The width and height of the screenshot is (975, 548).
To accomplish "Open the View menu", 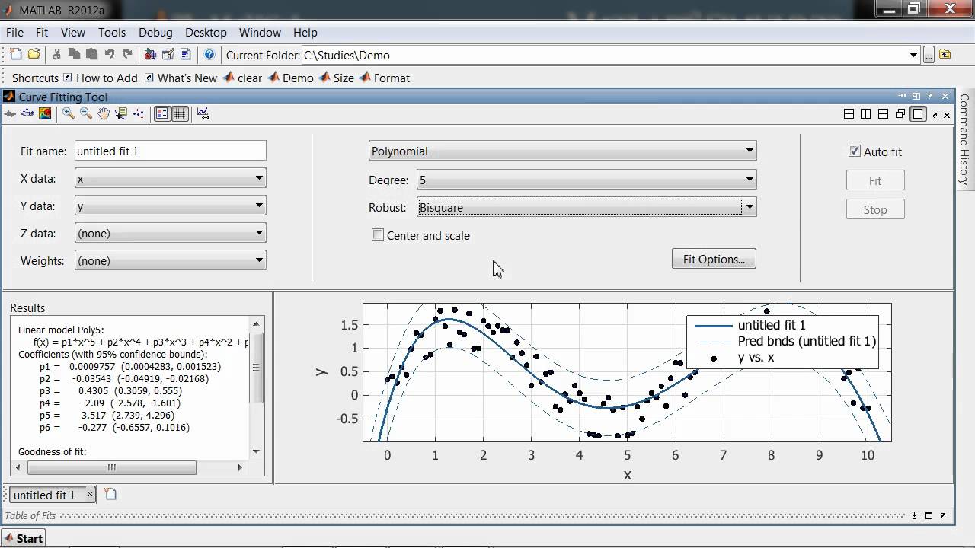I will click(73, 33).
